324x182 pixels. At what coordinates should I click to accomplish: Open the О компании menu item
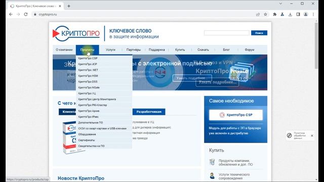(x=64, y=50)
